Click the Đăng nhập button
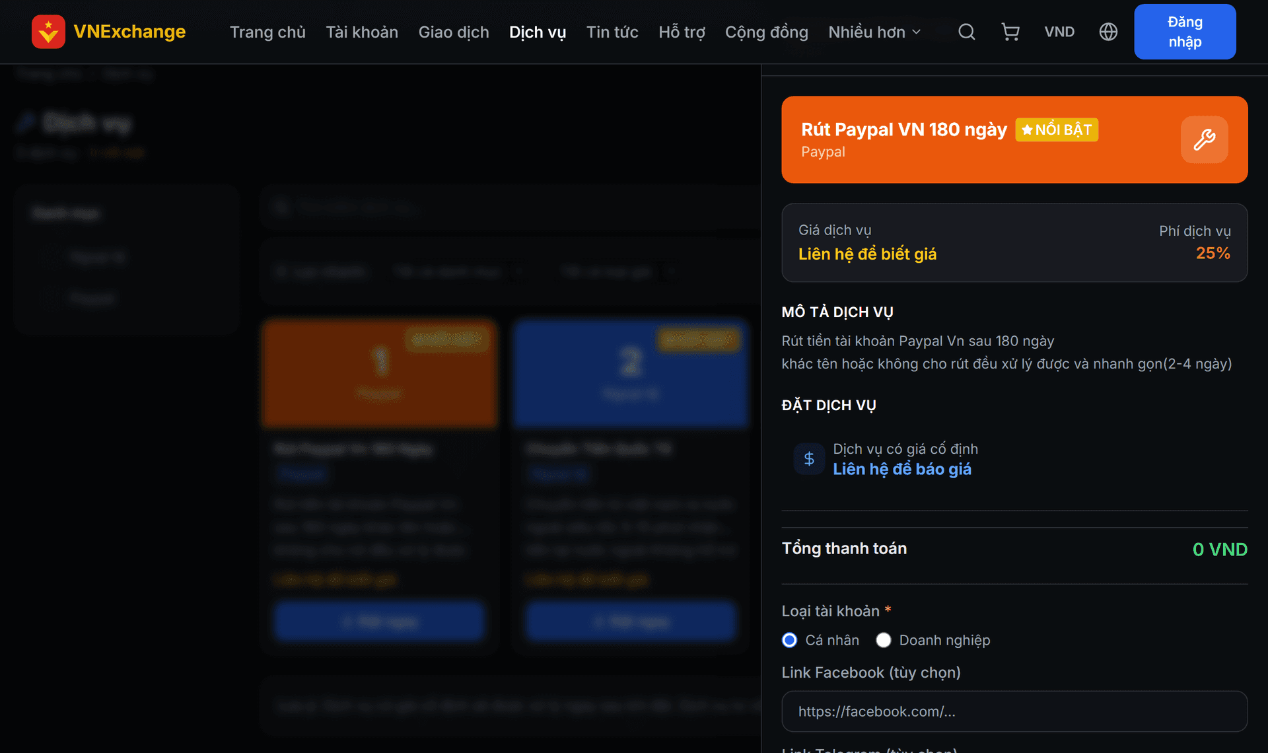Screen dimensions: 1268x753 click(1185, 32)
